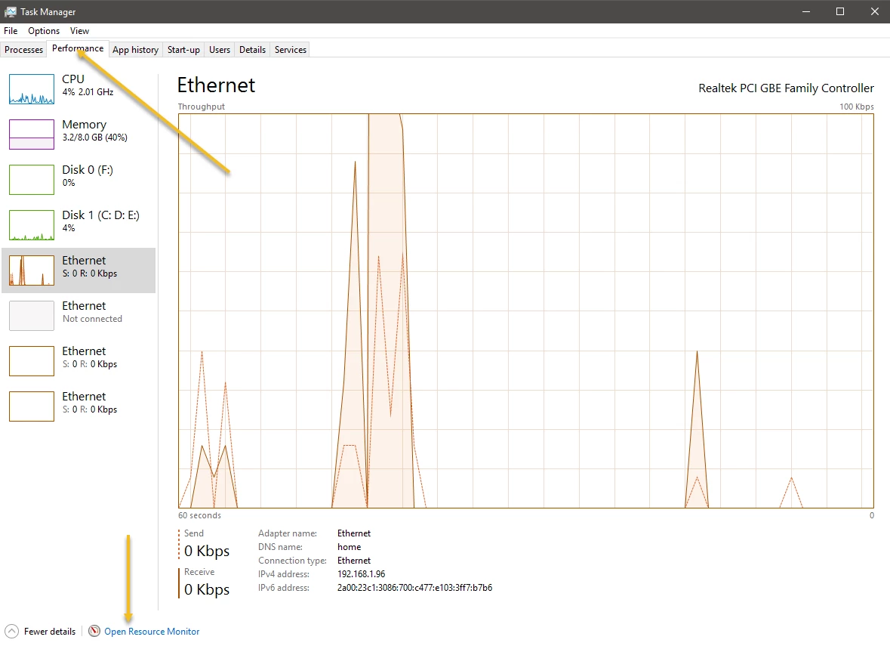The width and height of the screenshot is (890, 649).
Task: Click the Disk 1 4% usage text
Action: pos(69,228)
